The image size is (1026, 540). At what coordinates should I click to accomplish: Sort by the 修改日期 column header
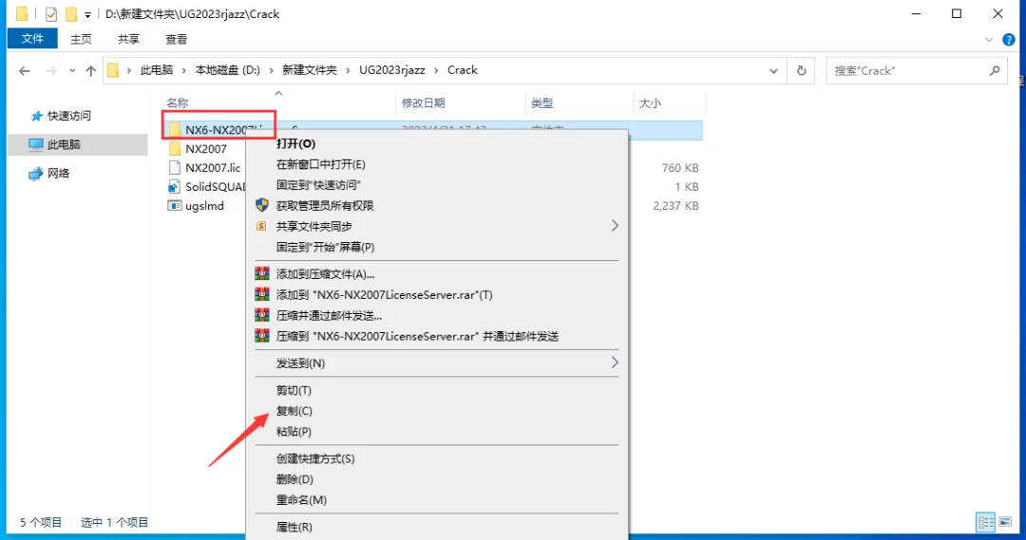tap(424, 103)
